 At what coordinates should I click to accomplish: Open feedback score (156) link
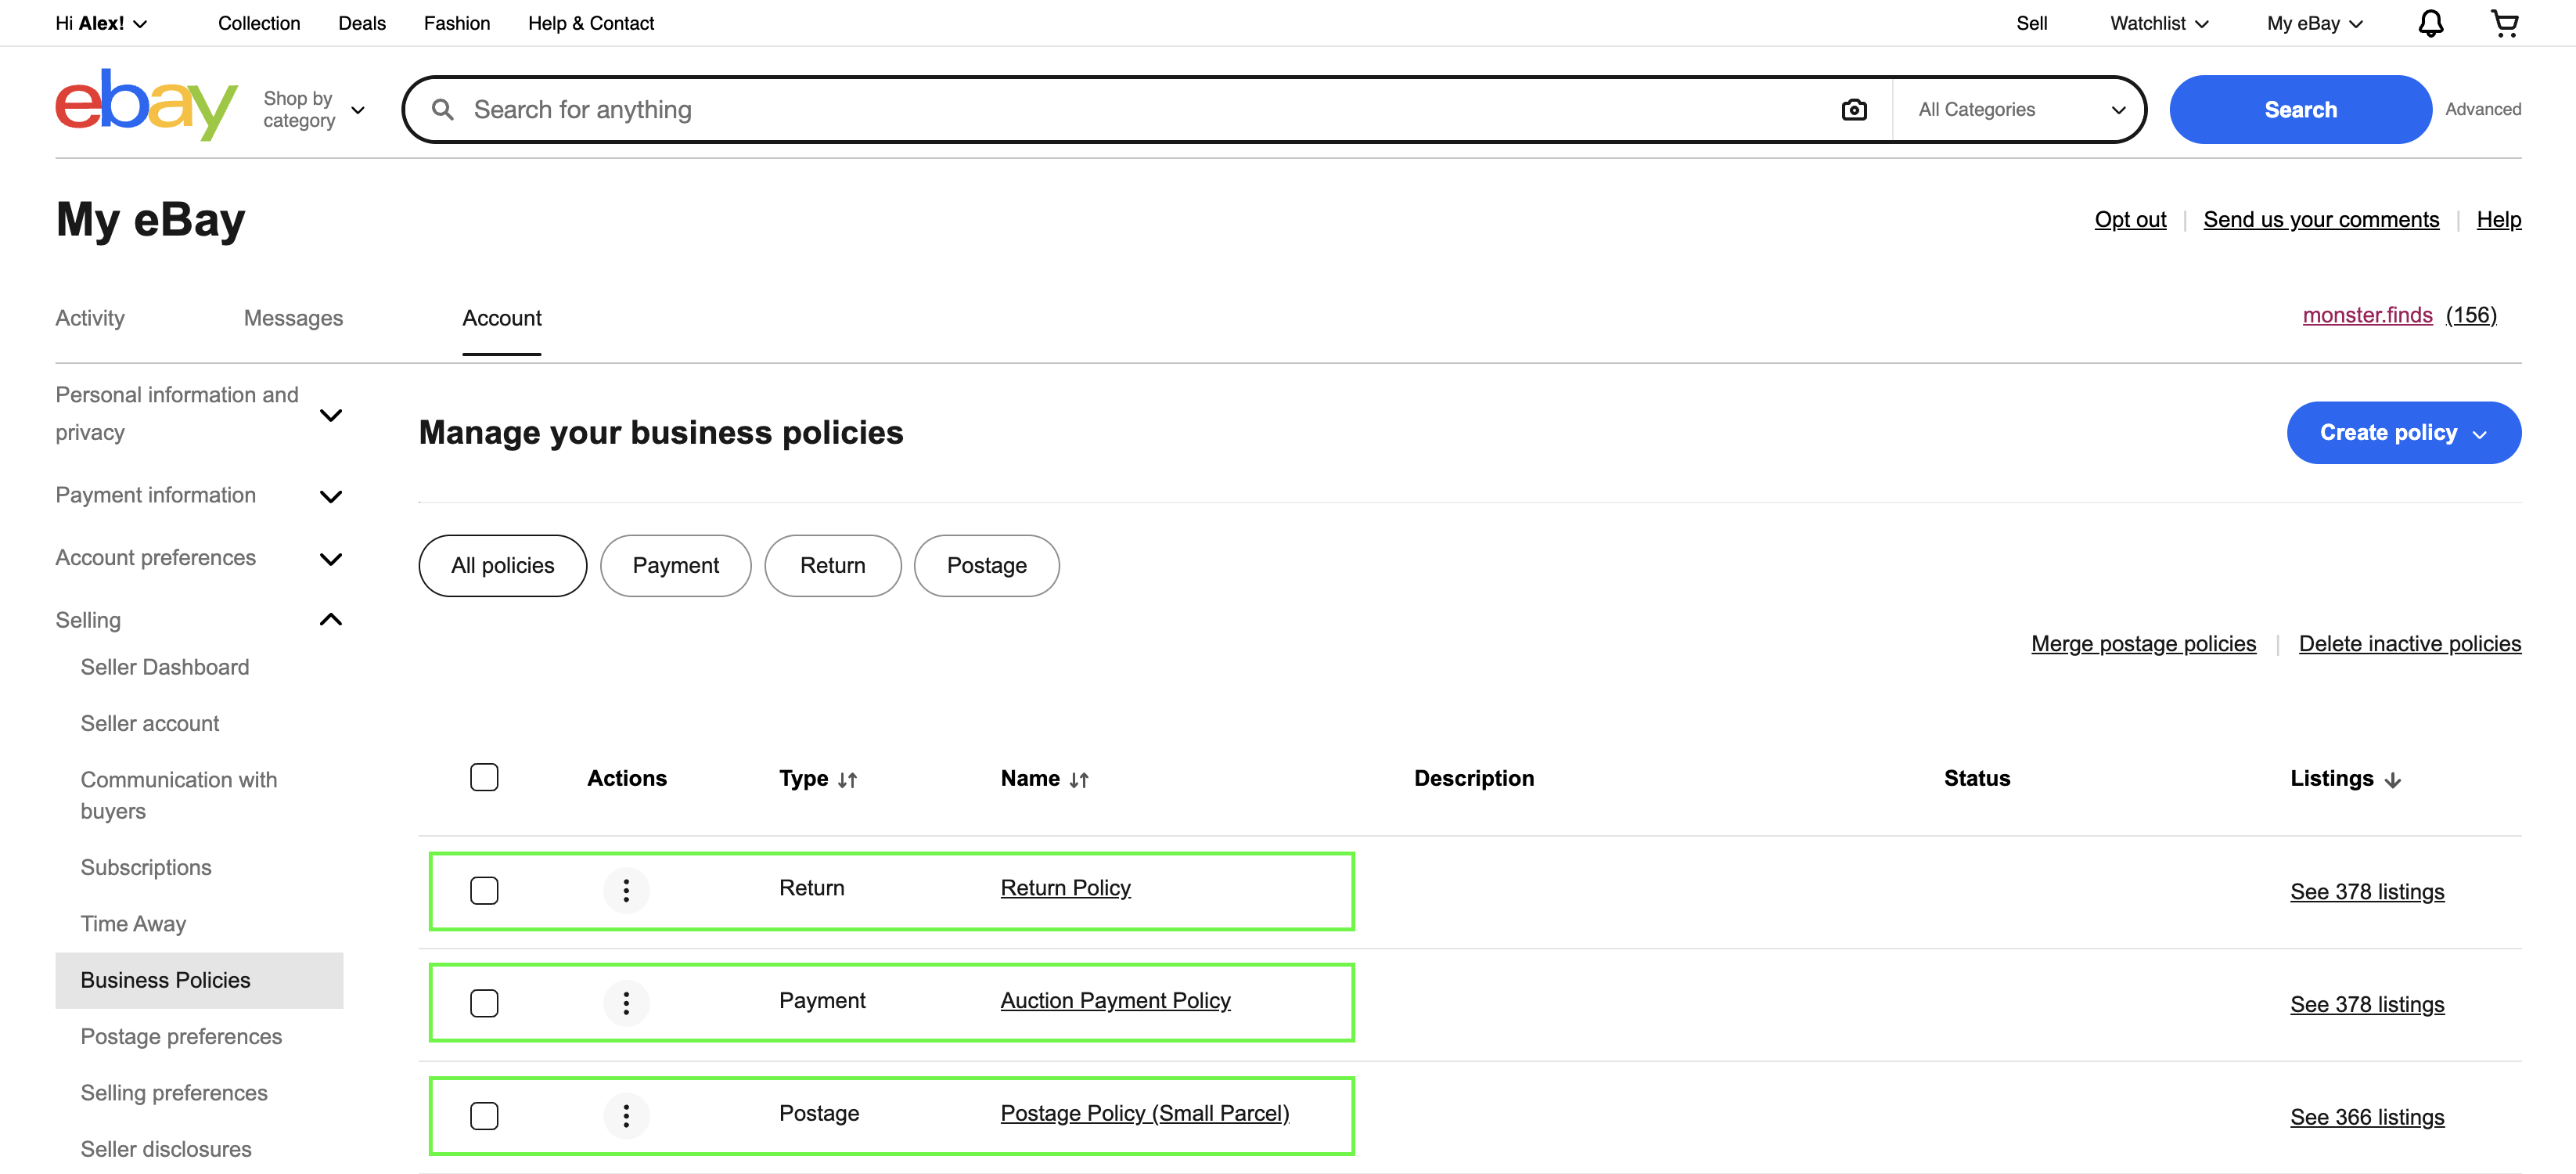[2471, 316]
